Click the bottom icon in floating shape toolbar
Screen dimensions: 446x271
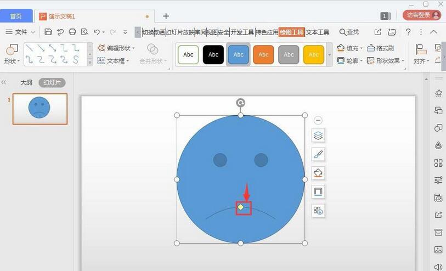point(318,211)
